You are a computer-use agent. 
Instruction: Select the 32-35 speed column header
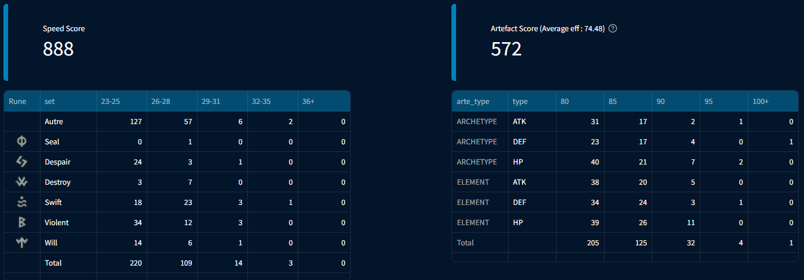coord(261,101)
